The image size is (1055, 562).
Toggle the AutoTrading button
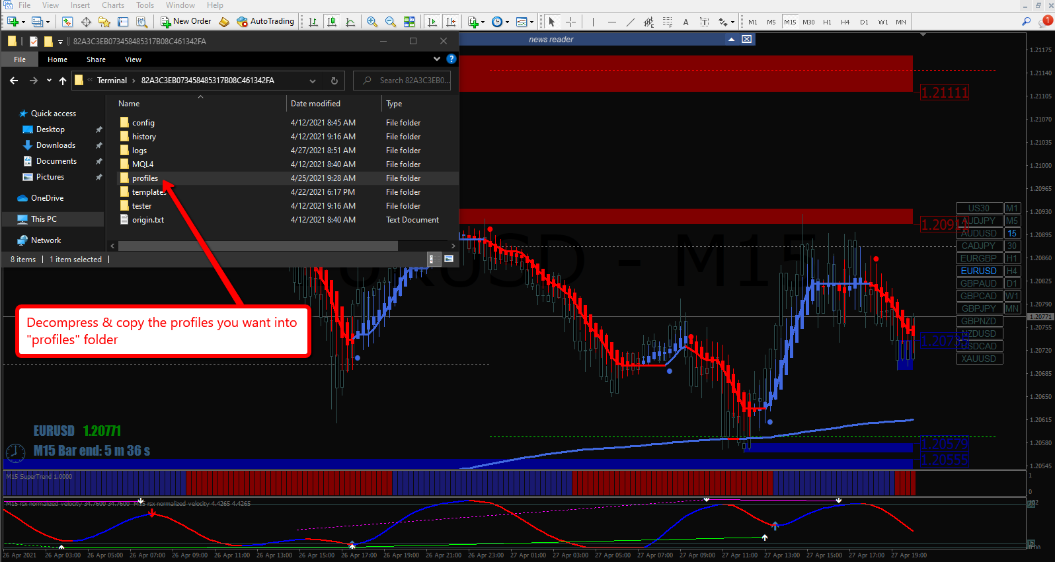(x=265, y=22)
